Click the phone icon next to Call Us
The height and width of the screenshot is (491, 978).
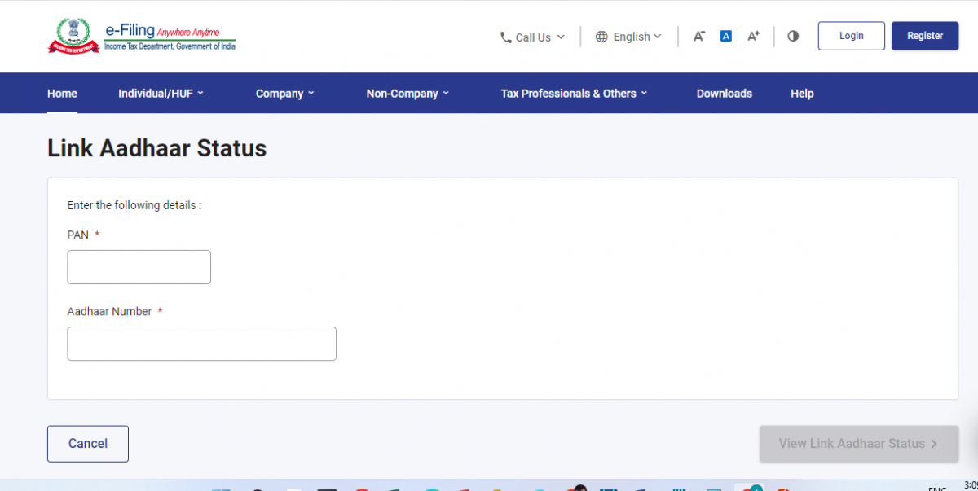[x=505, y=37]
